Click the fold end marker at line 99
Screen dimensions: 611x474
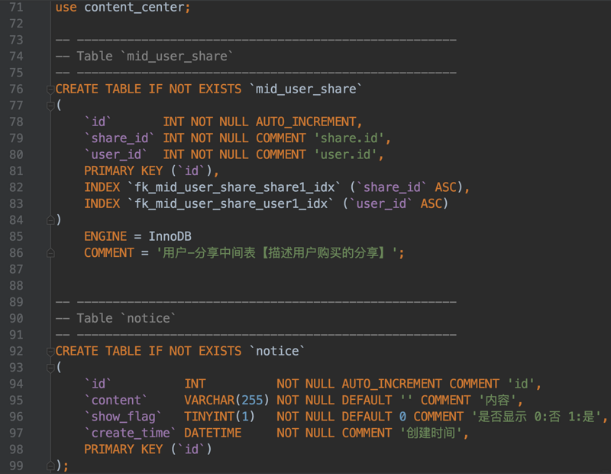click(x=50, y=466)
